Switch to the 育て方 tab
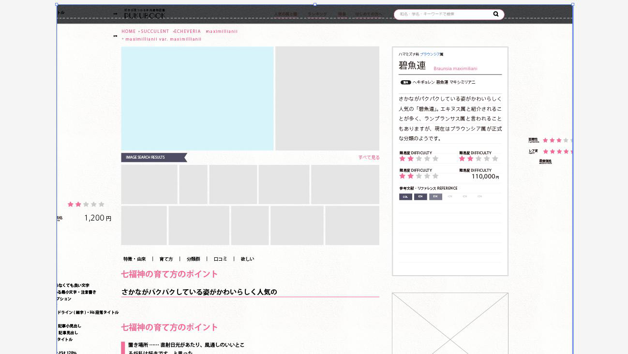The image size is (628, 354). [166, 259]
